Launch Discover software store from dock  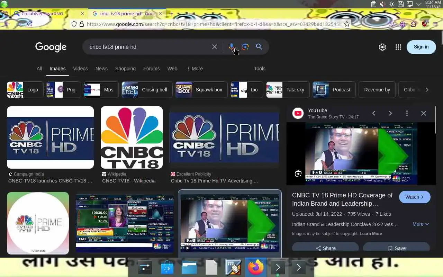(167, 268)
